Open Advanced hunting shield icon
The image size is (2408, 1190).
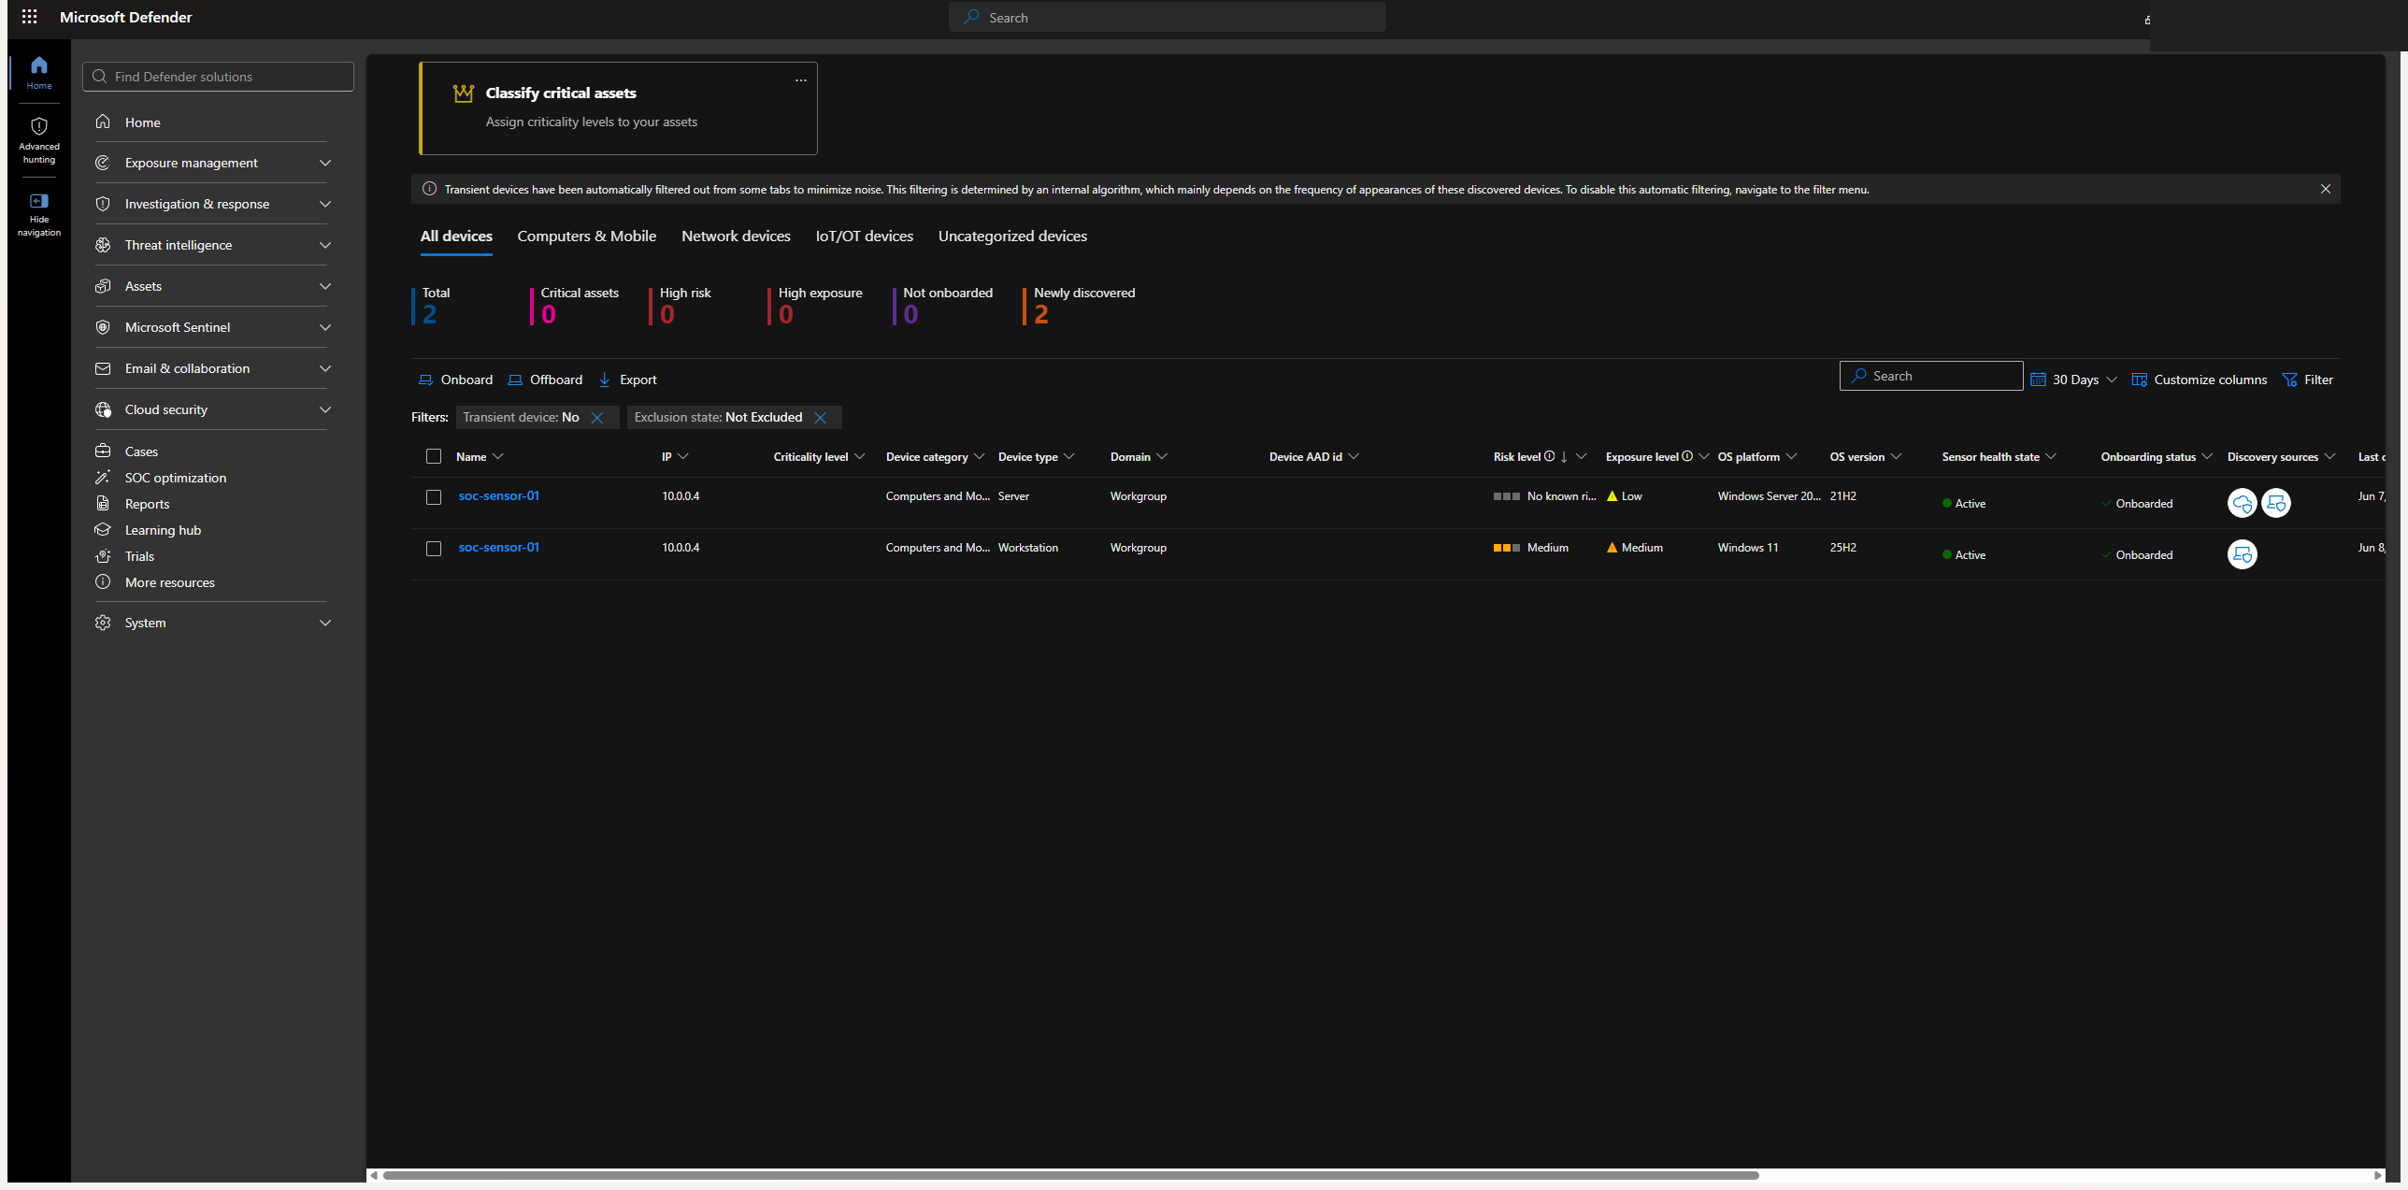click(38, 126)
